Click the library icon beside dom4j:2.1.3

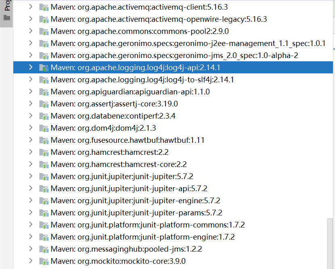[x=44, y=128]
